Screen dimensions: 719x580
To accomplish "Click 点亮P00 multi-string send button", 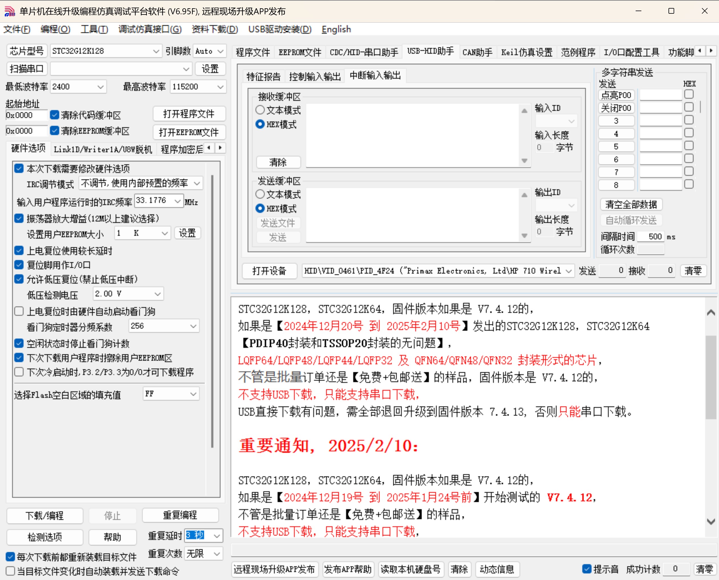I will 616,95.
